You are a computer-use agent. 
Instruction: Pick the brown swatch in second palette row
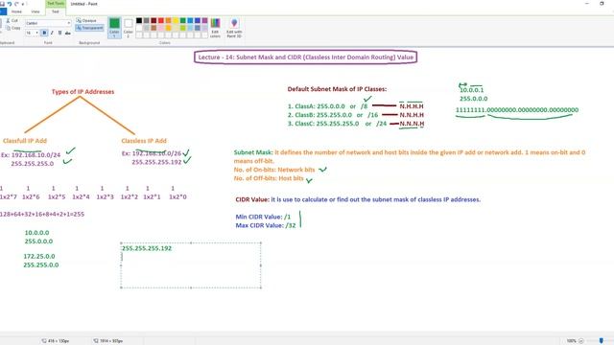[x=153, y=28]
